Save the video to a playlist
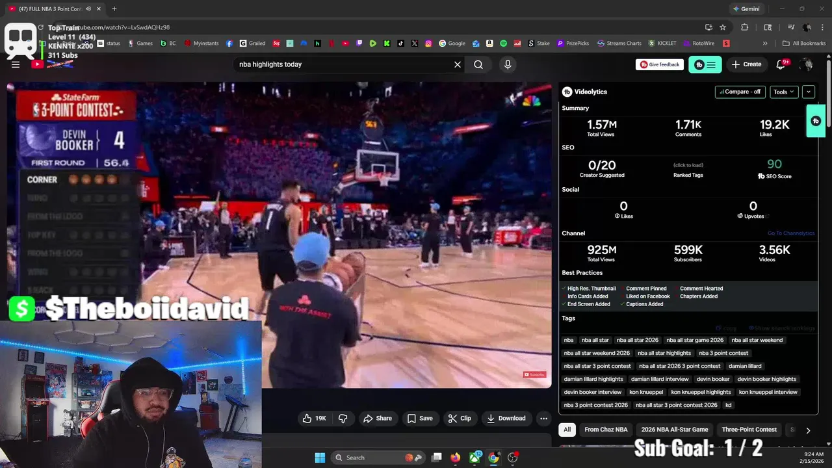This screenshot has height=468, width=832. 420,418
